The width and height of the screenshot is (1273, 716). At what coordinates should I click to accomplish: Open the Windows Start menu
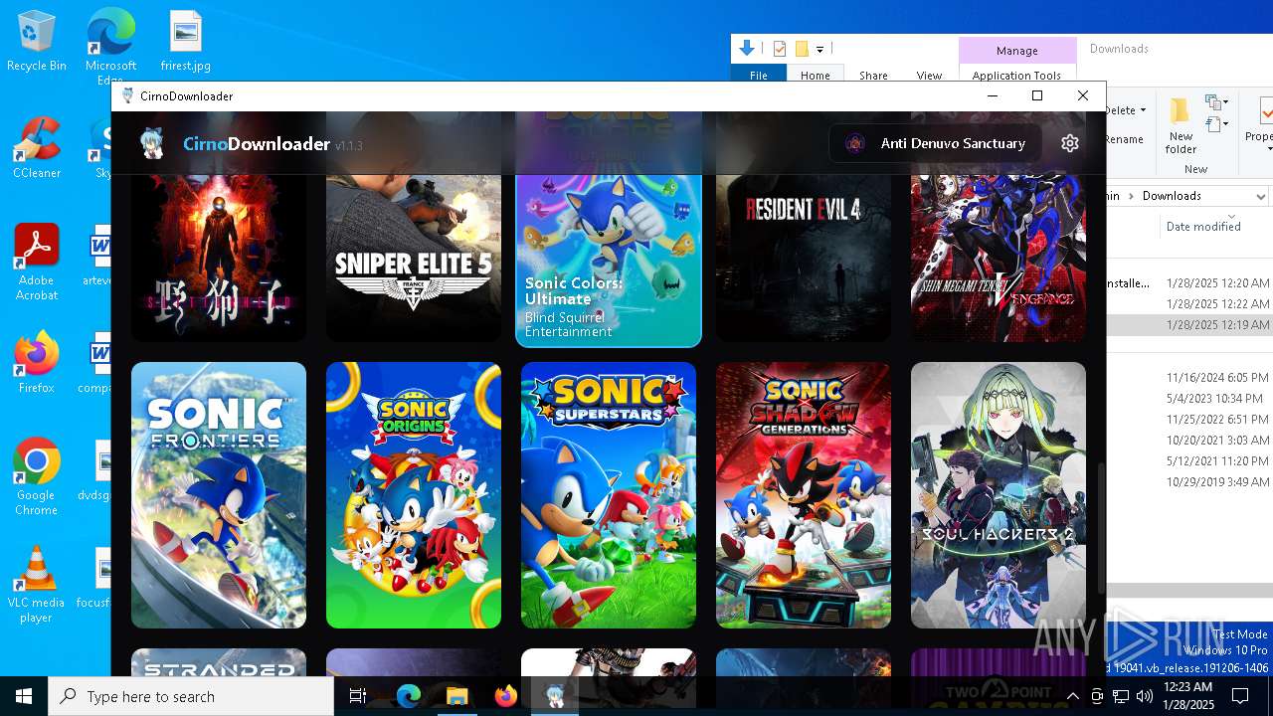pos(24,696)
